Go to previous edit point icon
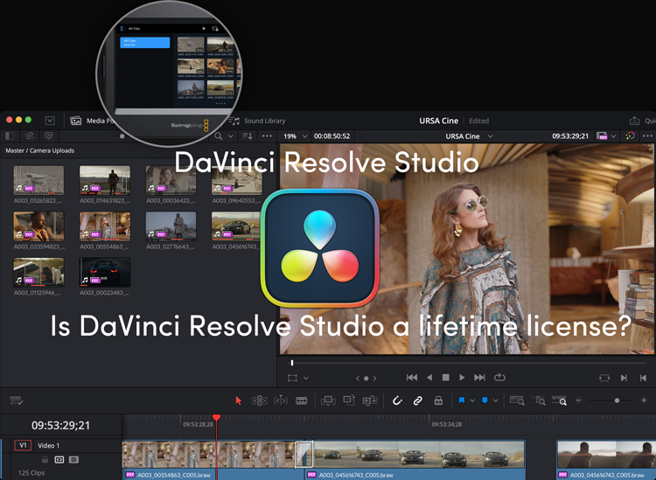656x480 pixels. coord(643,378)
